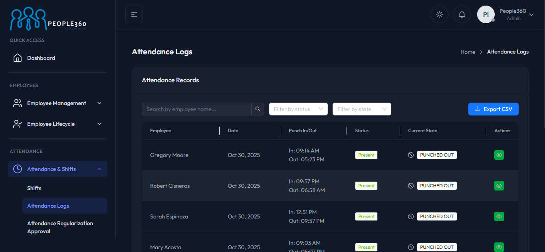Image resolution: width=545 pixels, height=252 pixels.
Task: Click the PI user avatar
Action: click(486, 15)
